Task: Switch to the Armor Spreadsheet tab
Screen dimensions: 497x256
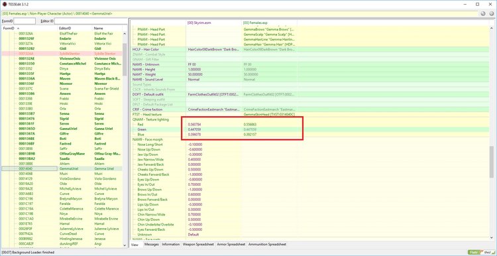Action: tap(231, 245)
